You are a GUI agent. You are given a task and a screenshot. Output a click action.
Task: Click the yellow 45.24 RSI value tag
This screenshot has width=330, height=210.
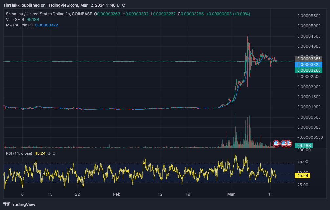(302, 176)
